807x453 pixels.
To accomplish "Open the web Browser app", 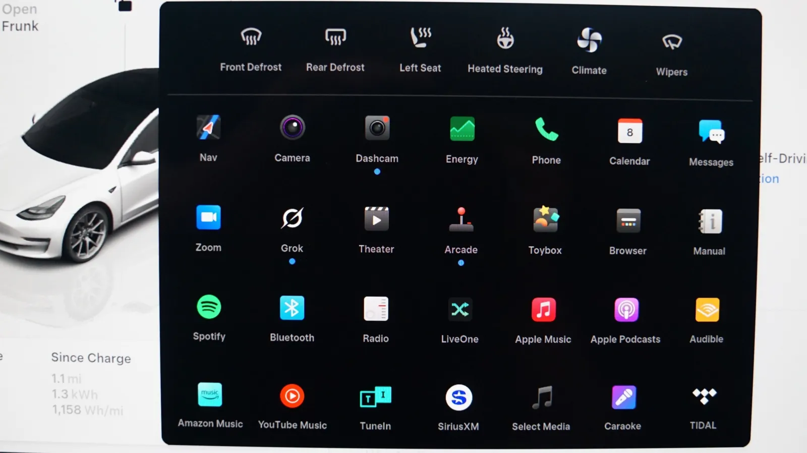I will (628, 221).
